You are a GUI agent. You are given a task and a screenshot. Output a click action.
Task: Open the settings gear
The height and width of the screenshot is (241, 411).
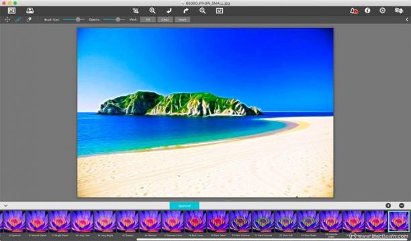pos(382,11)
